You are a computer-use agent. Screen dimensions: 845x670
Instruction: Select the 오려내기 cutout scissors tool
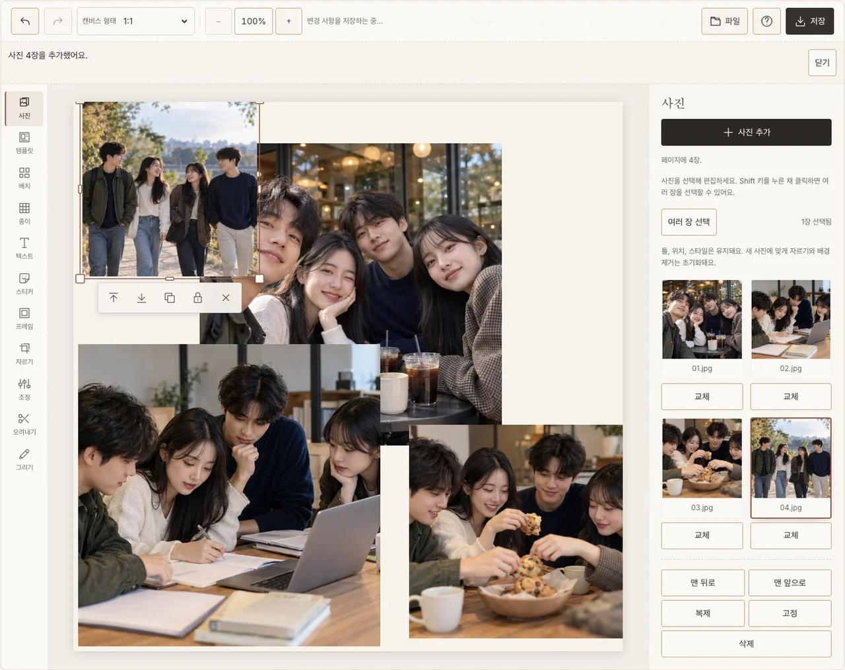click(x=24, y=424)
